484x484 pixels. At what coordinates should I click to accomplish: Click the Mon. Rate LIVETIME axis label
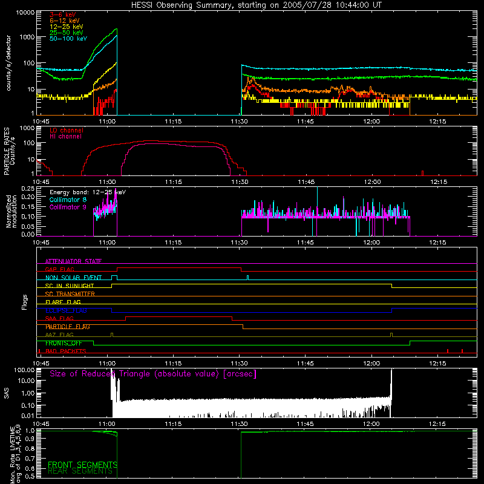click(16, 455)
